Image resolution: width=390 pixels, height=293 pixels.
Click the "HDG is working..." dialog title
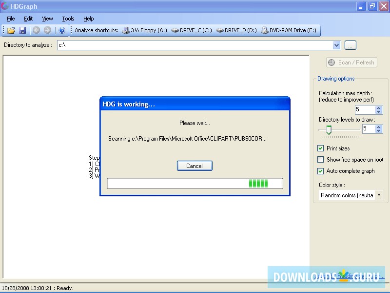[129, 104]
